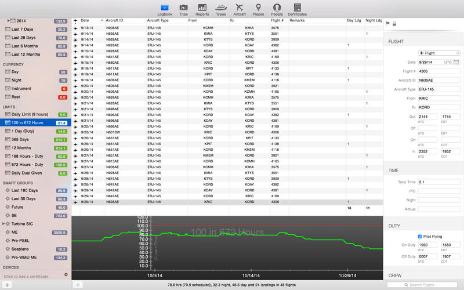Expand the Turbine SIC smart group
This screenshot has height=290, width=464.
4,223
